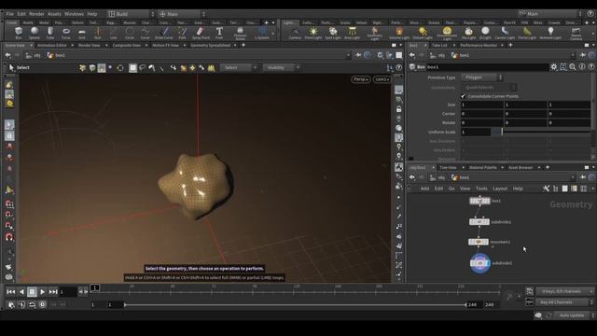Image resolution: width=597 pixels, height=336 pixels.
Task: Open the Auto Update dropdown
Action: (x=575, y=315)
